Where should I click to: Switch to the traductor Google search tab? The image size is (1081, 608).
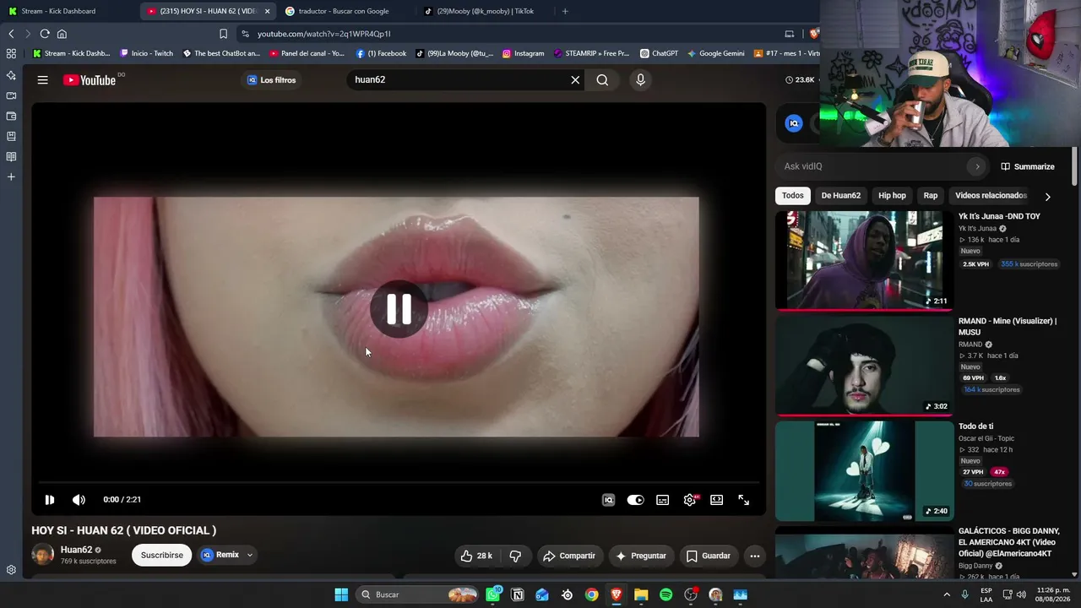[345, 11]
